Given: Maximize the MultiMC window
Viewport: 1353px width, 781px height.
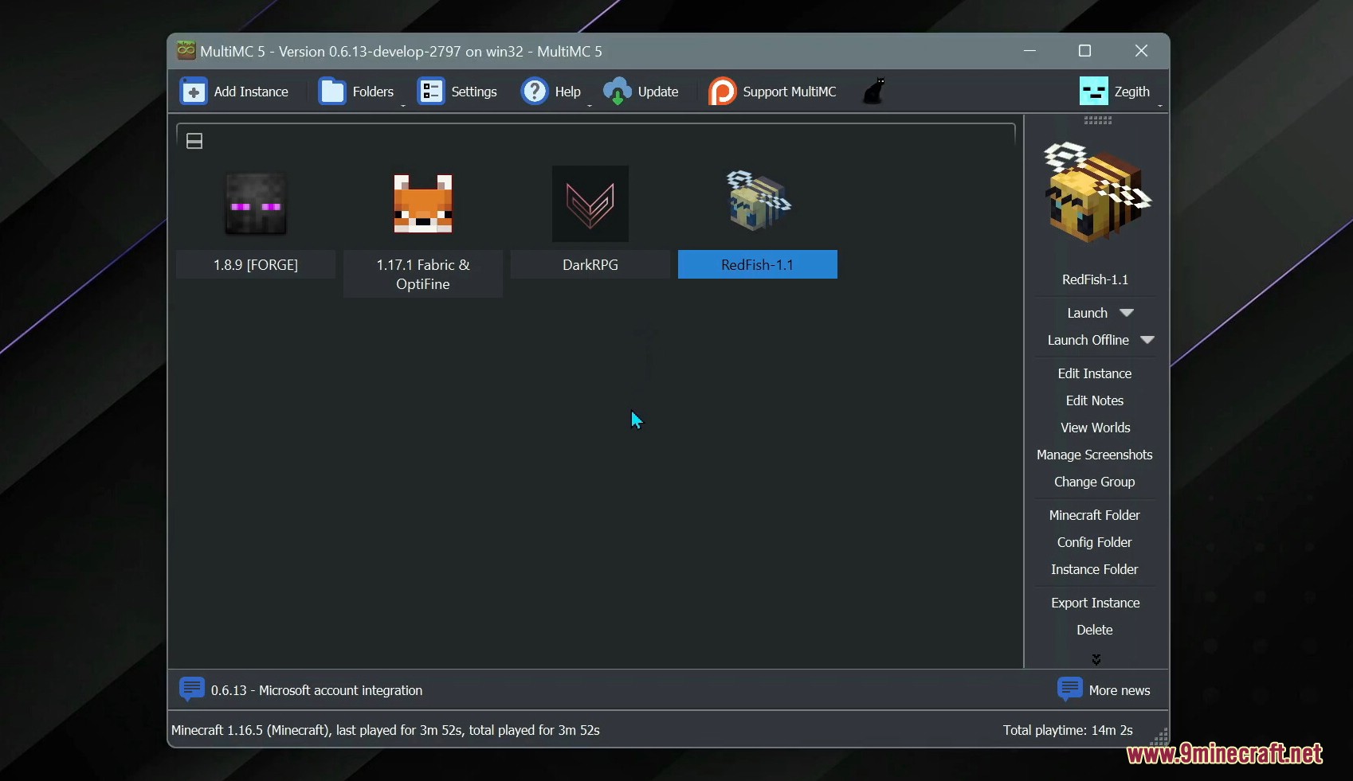Looking at the screenshot, I should pyautogui.click(x=1084, y=51).
